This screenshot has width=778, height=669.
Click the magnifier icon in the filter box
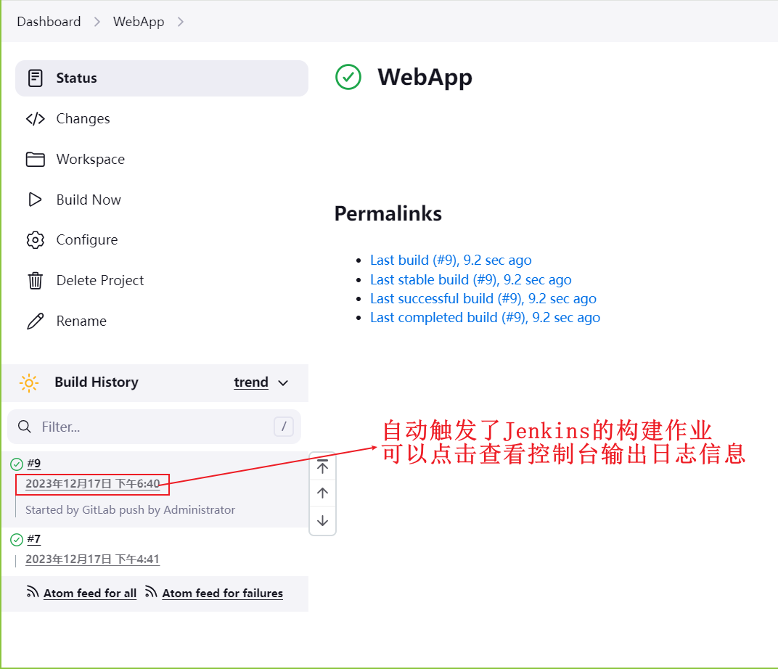(25, 427)
